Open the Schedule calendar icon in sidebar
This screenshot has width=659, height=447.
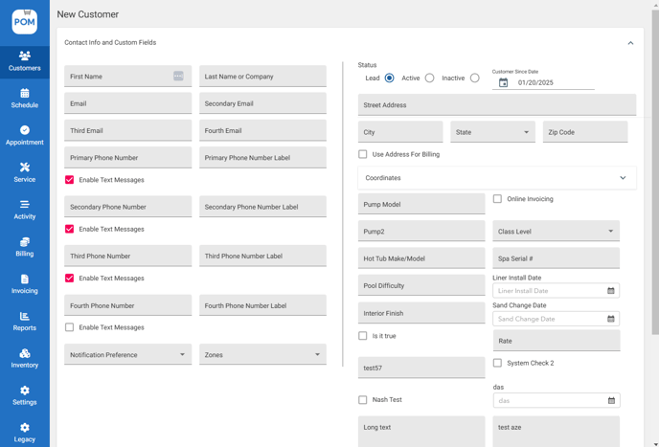pyautogui.click(x=25, y=94)
